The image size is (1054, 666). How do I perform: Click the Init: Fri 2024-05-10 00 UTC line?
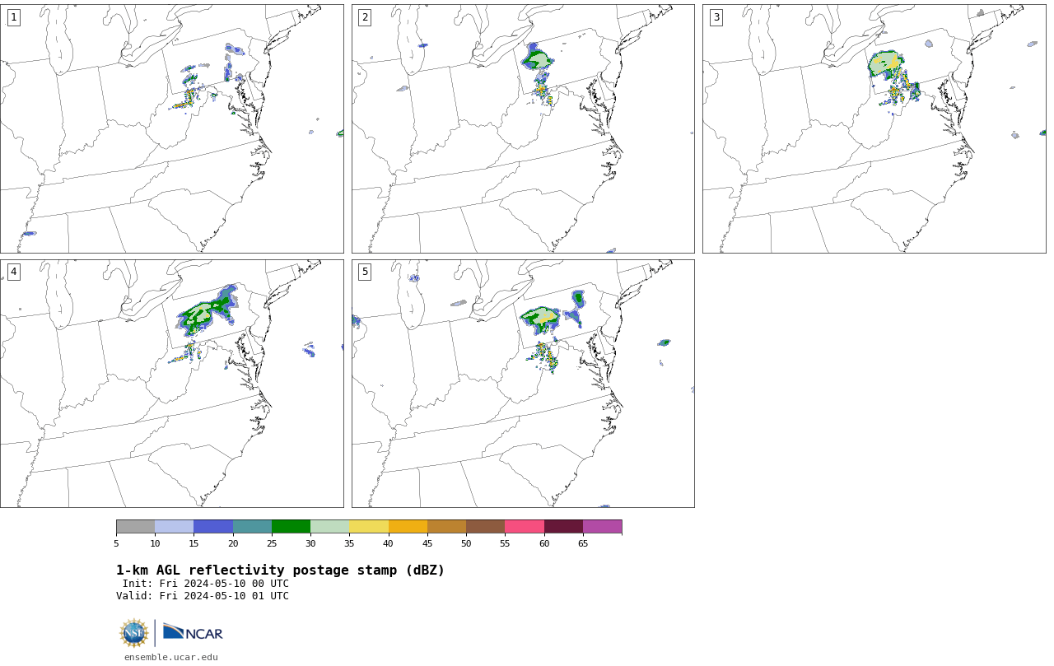point(206,584)
